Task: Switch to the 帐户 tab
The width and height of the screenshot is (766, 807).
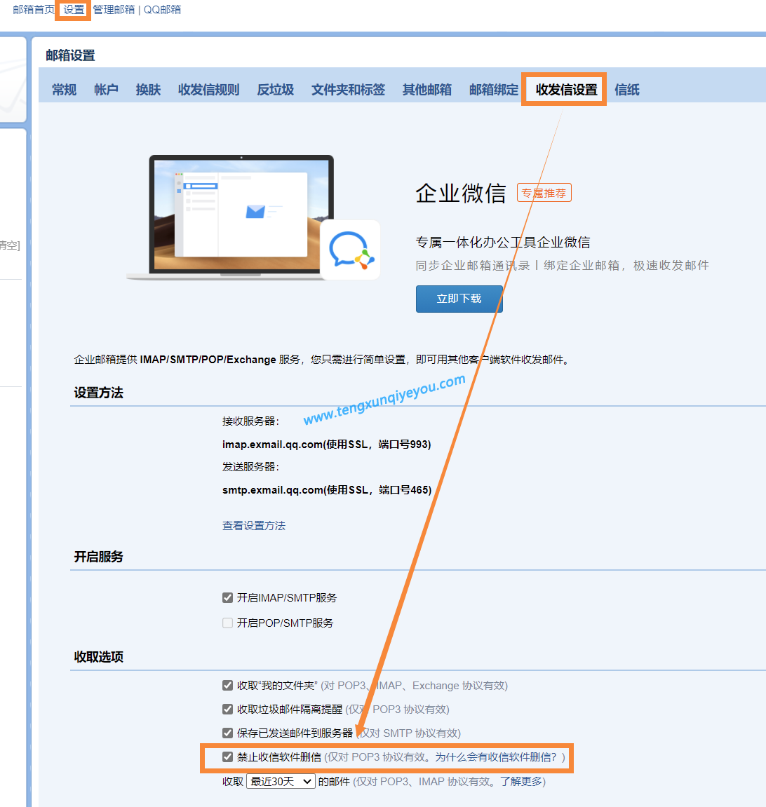Action: [x=106, y=90]
